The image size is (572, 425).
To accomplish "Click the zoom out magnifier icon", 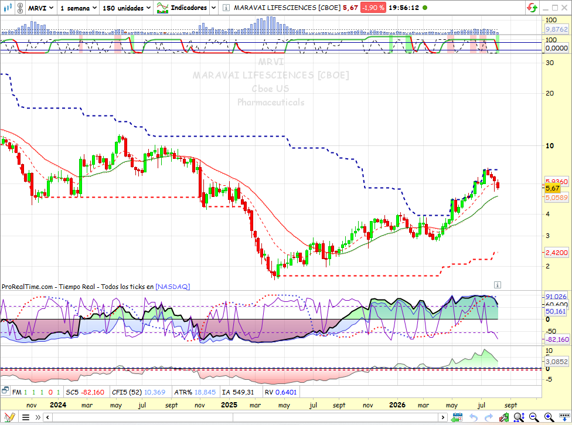I will coord(534,417).
